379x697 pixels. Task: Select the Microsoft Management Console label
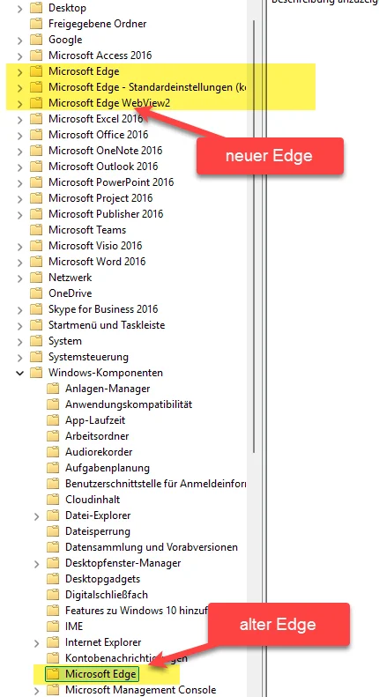tap(140, 690)
